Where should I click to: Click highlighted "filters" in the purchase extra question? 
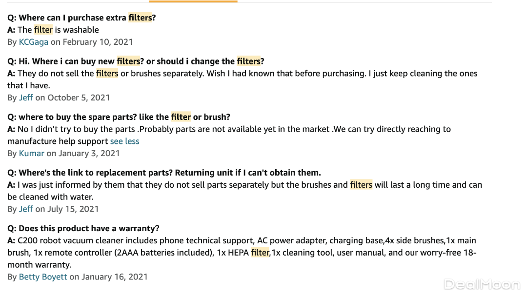pyautogui.click(x=140, y=18)
